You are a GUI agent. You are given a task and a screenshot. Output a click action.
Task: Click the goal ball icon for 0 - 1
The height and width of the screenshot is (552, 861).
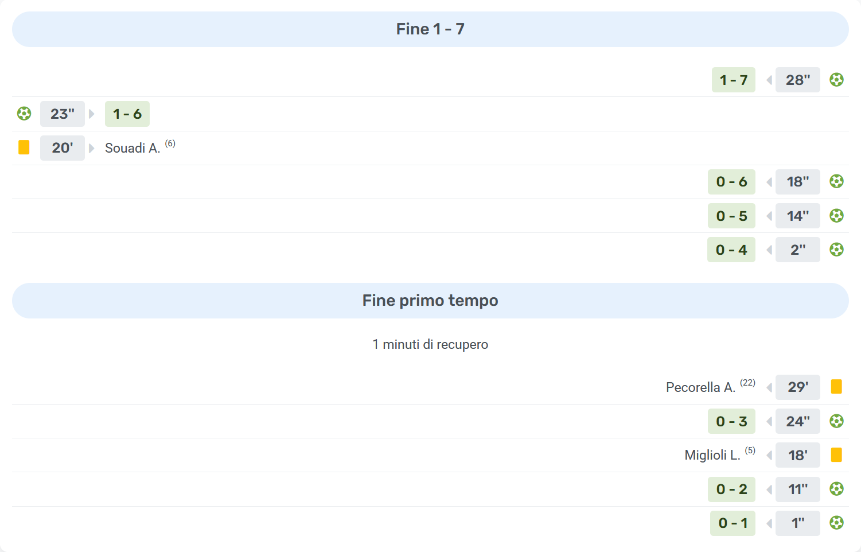click(836, 523)
